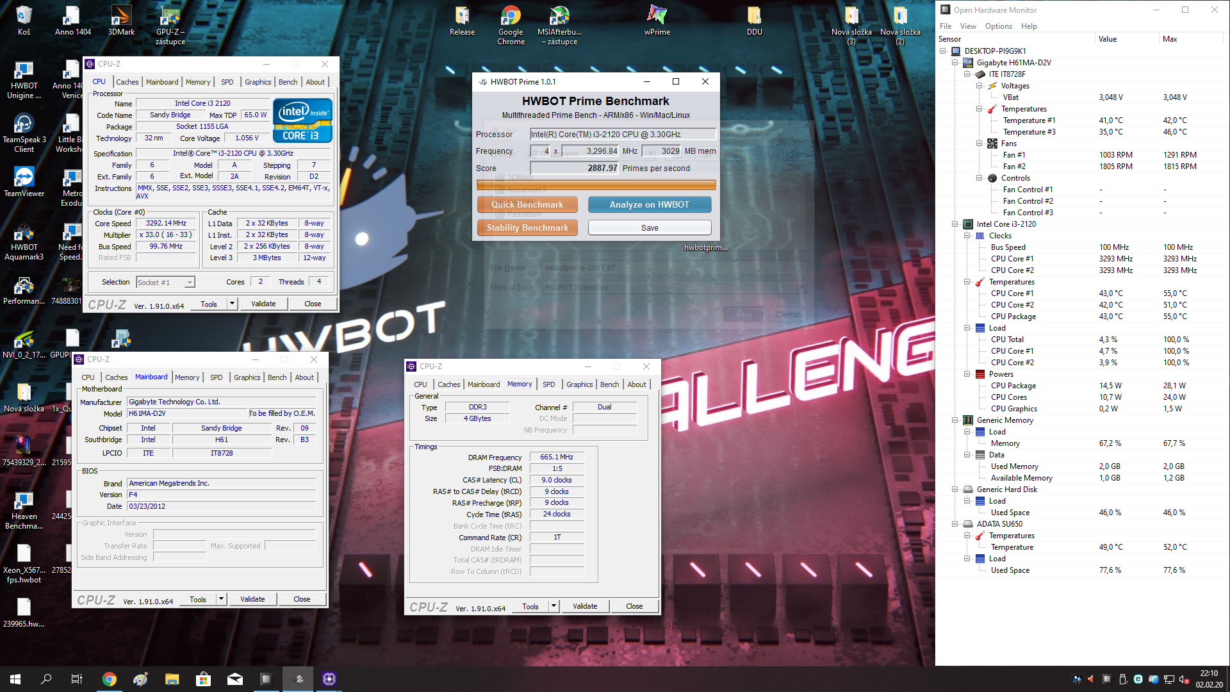
Task: Collapse Intel Core i3-2120 tree node
Action: pyautogui.click(x=955, y=224)
